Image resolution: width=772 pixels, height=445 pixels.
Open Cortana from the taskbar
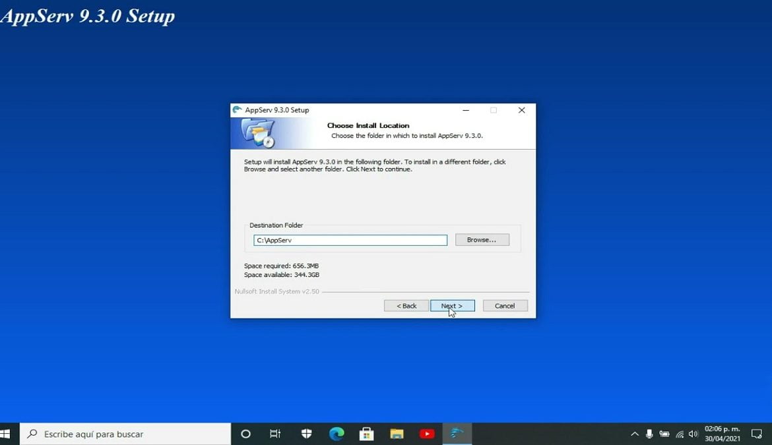click(x=245, y=434)
